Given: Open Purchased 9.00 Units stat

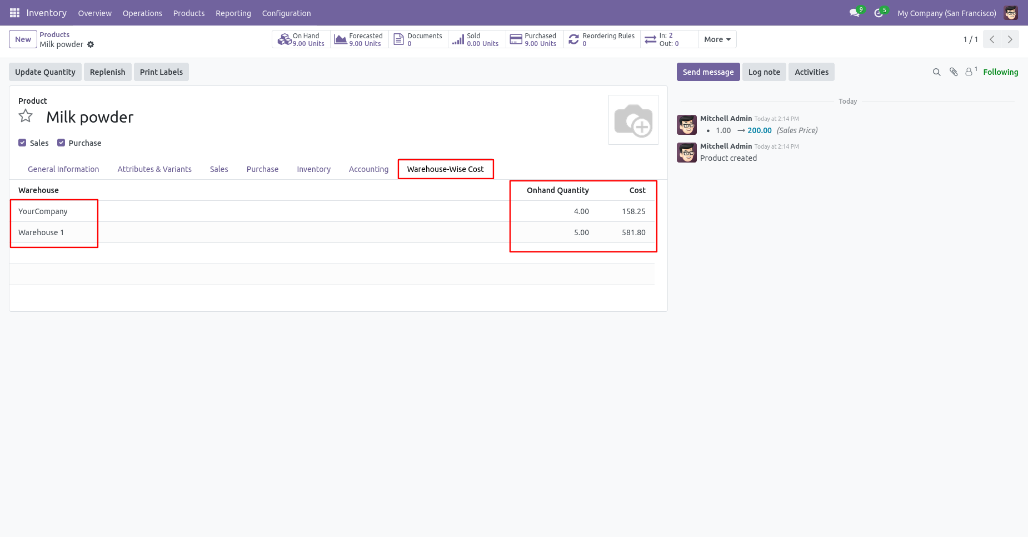Looking at the screenshot, I should 535,39.
